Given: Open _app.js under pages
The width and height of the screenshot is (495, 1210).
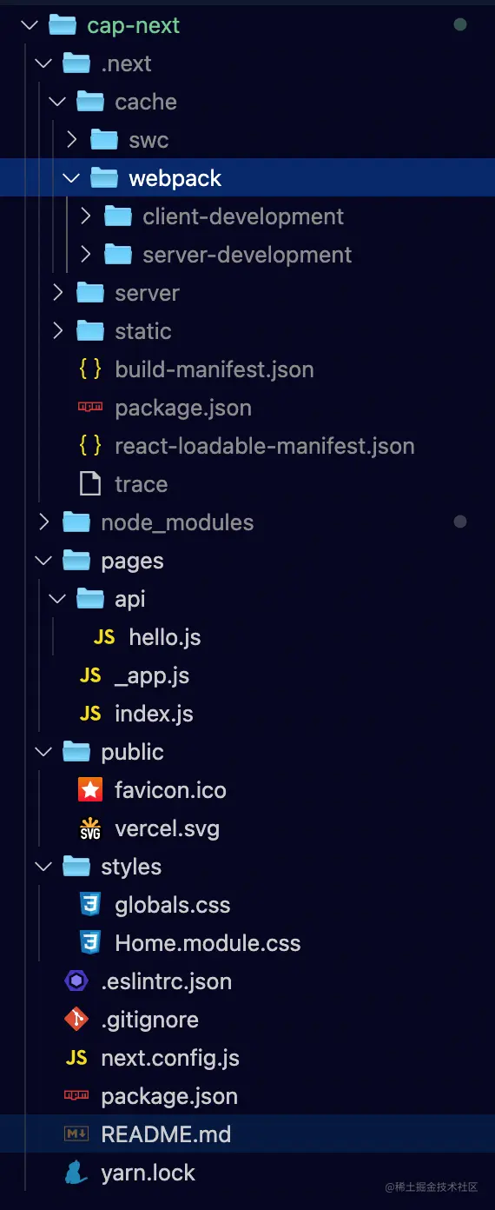Looking at the screenshot, I should point(152,675).
